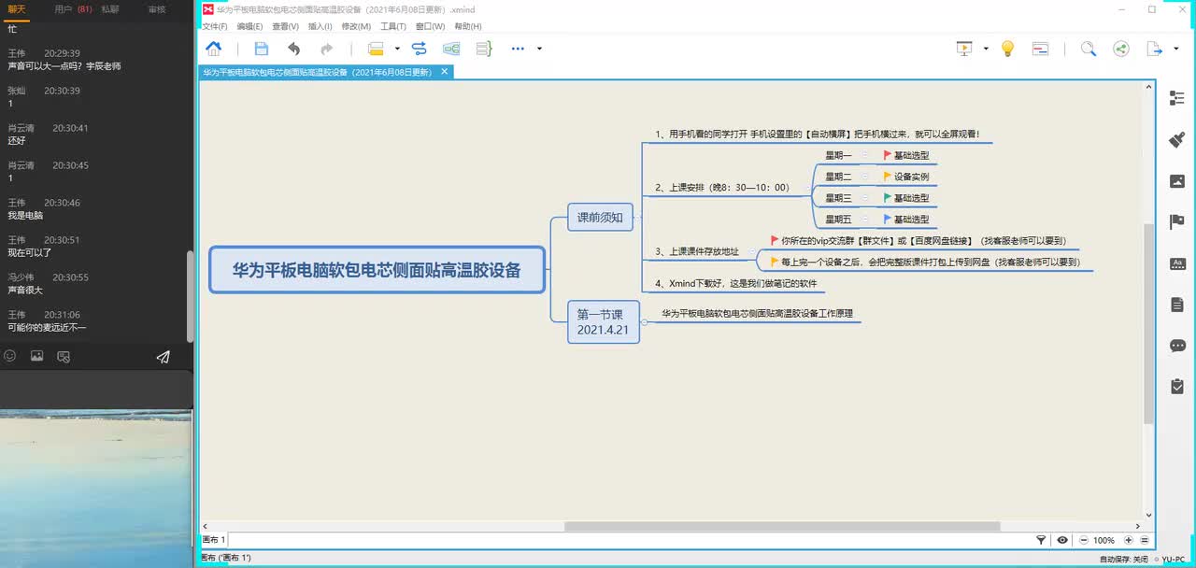This screenshot has width=1196, height=568.
Task: Zoom out with minus button
Action: pyautogui.click(x=1083, y=540)
